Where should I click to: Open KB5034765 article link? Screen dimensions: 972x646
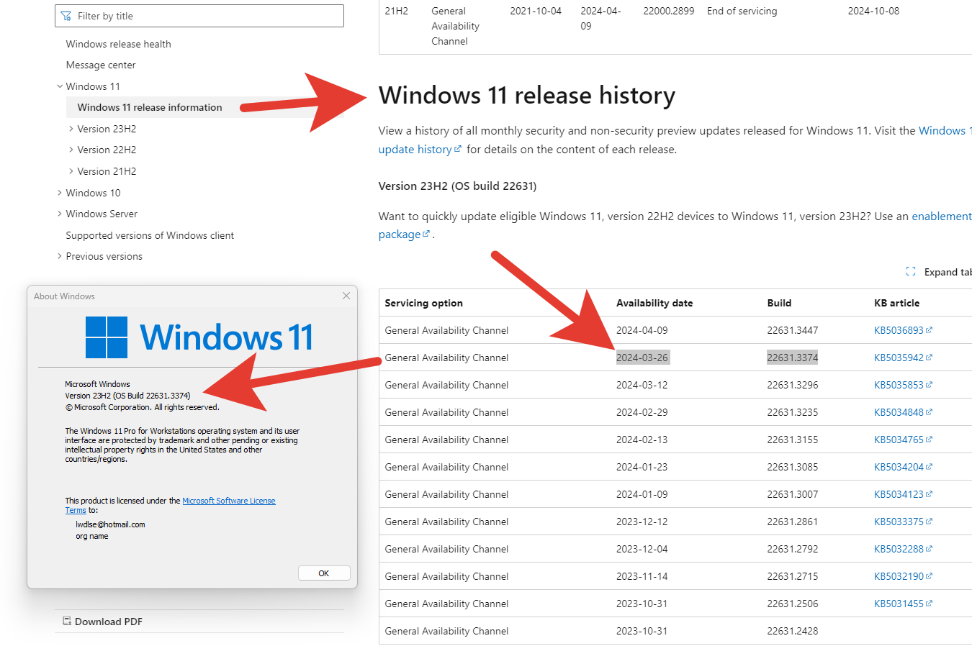(x=899, y=440)
